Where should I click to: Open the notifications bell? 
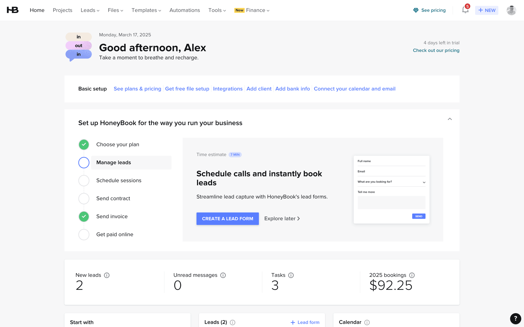tap(465, 10)
